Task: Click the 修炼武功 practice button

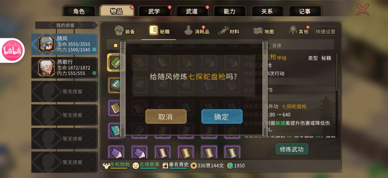Action: (292, 149)
